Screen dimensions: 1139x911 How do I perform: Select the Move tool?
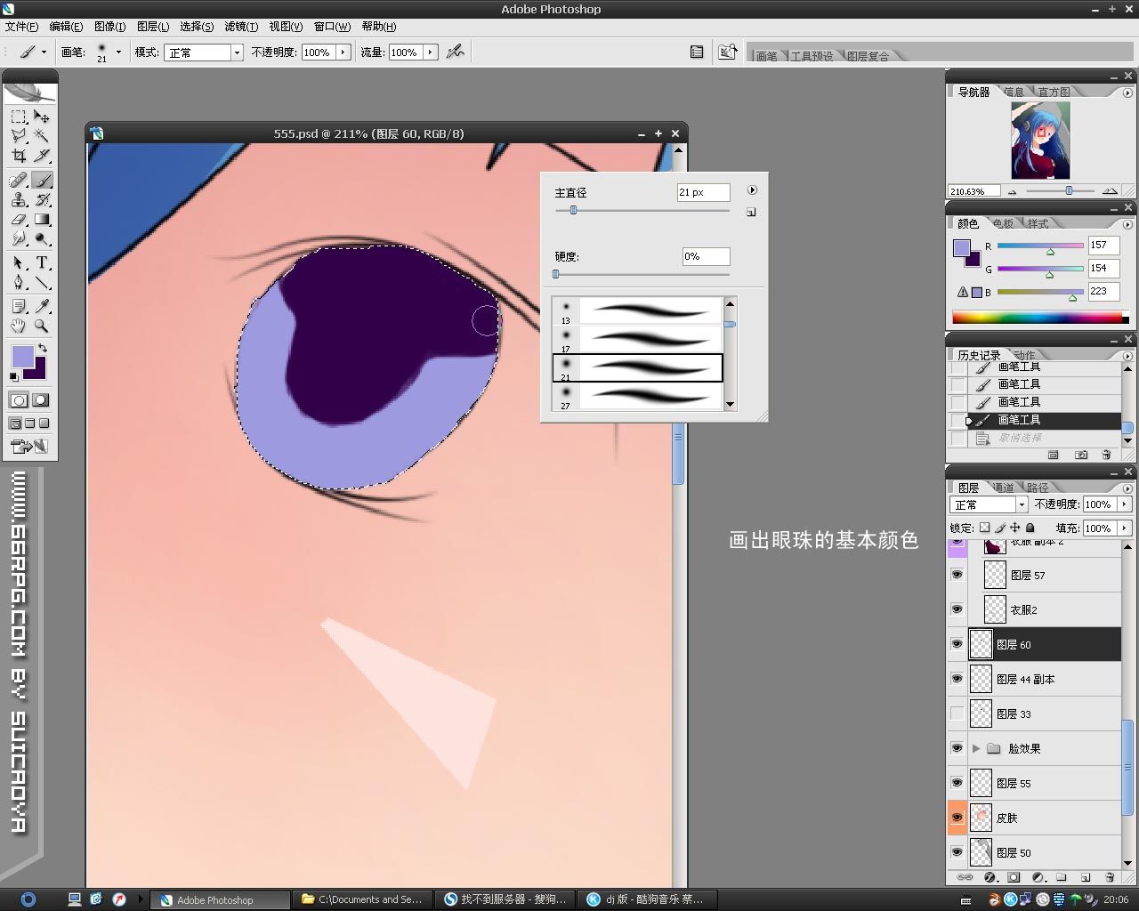pyautogui.click(x=42, y=117)
